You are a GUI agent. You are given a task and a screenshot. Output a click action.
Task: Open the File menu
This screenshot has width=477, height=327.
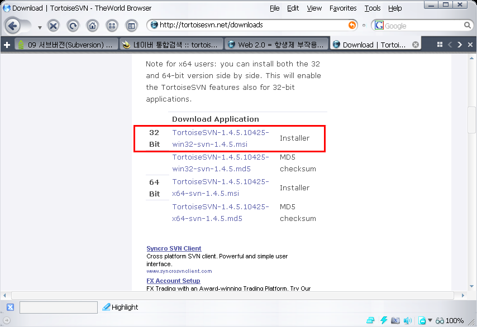coord(274,8)
